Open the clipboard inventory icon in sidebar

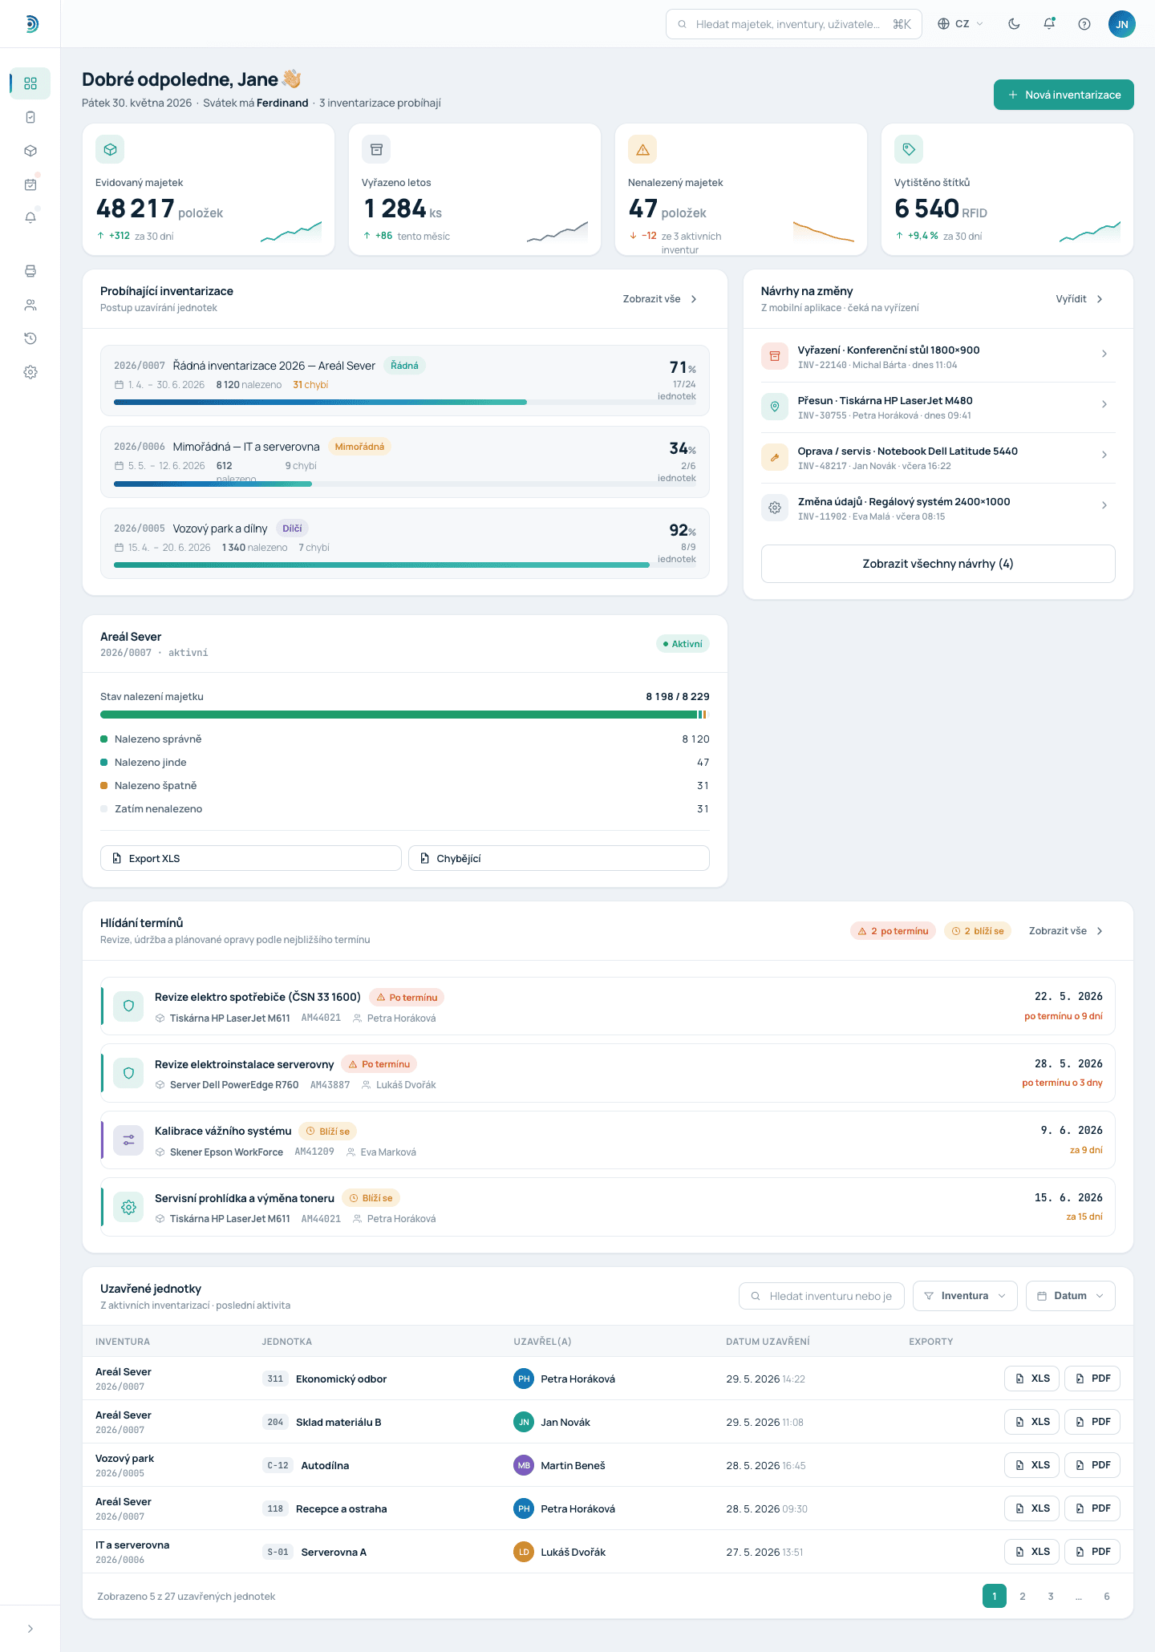(x=30, y=117)
